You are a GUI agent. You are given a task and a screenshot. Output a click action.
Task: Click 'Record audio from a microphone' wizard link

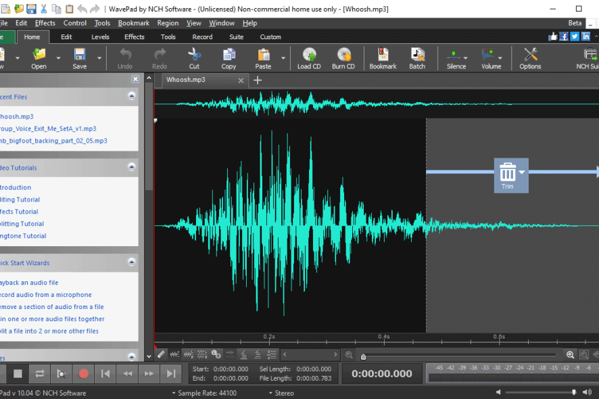[46, 295]
